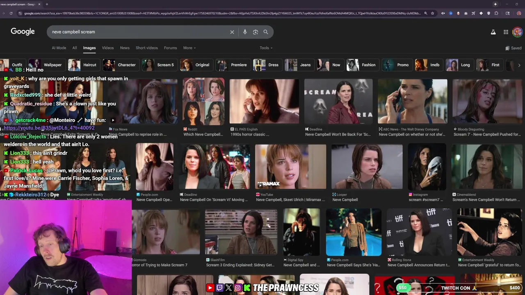
Task: Open the YouTube icon in bottom overlay
Action: pos(210,288)
